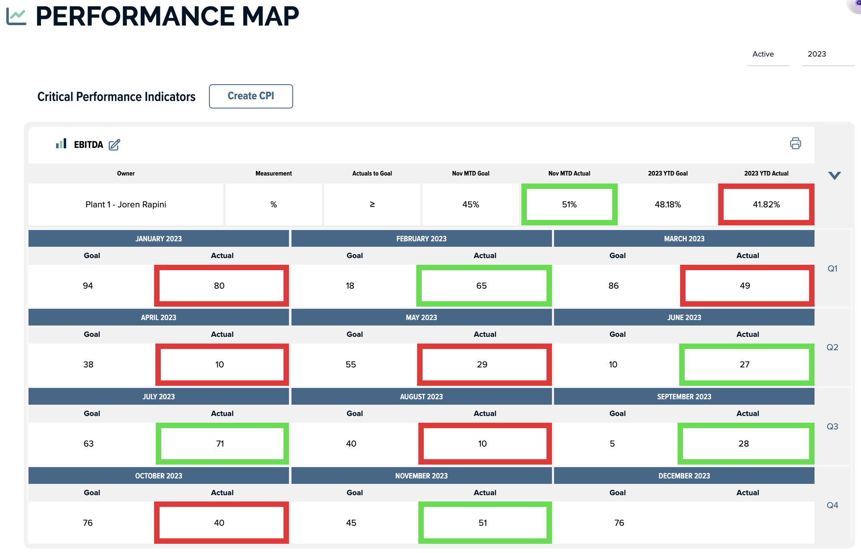This screenshot has height=553, width=861.
Task: Click the Plant 1 - Joren Rapini owner cell
Action: 126,204
